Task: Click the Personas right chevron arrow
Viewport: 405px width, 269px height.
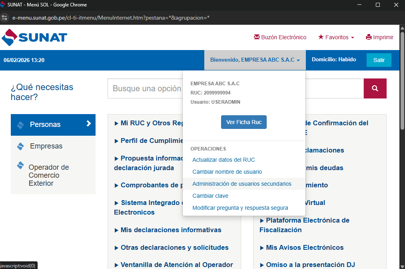Action: [x=89, y=124]
